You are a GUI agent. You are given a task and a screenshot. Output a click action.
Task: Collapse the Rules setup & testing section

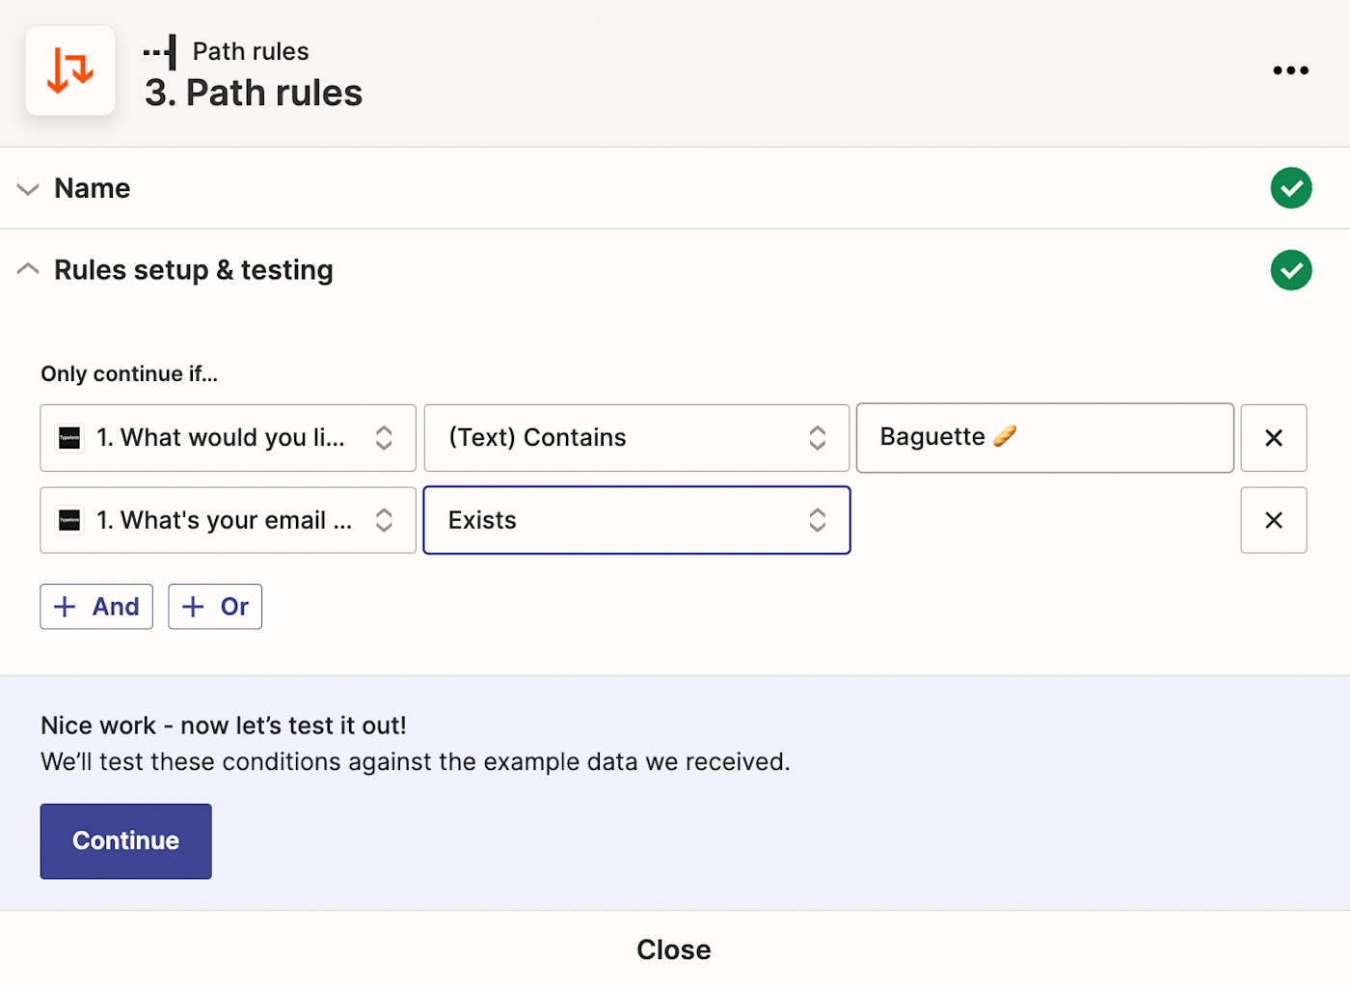[28, 270]
